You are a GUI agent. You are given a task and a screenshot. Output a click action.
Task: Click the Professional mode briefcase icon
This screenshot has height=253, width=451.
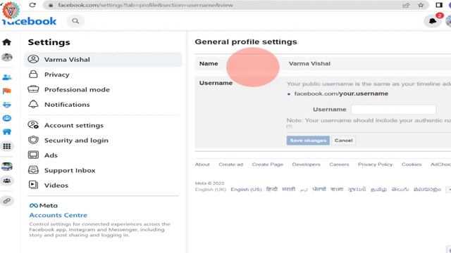click(x=33, y=89)
